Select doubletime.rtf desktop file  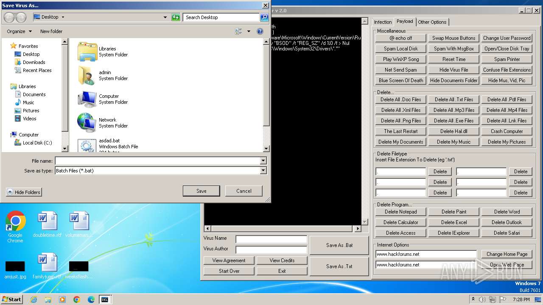tap(47, 225)
